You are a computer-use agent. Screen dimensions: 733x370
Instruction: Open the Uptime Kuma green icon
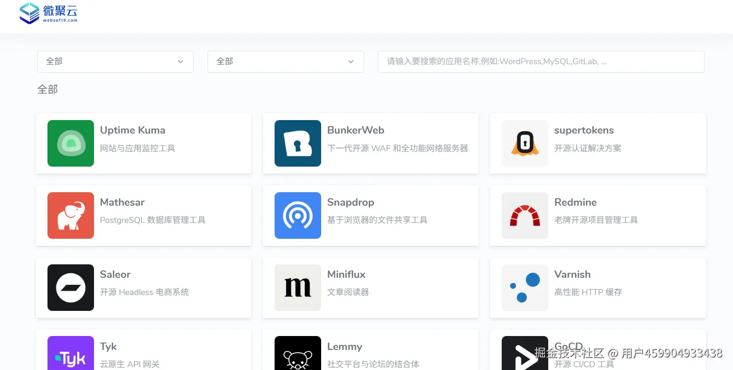tap(71, 143)
